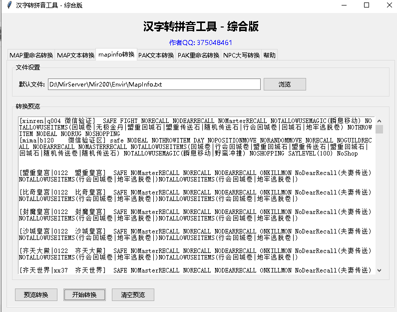The height and width of the screenshot is (312, 397).
Task: Clear the preview with 清空预览 button
Action: 133,294
